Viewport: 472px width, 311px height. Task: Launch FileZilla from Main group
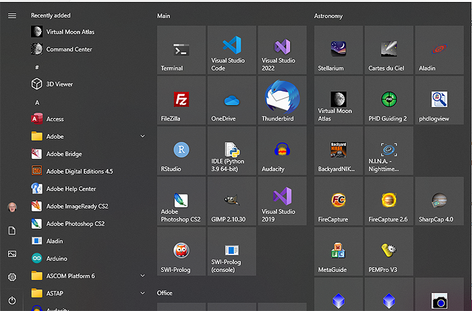(181, 100)
